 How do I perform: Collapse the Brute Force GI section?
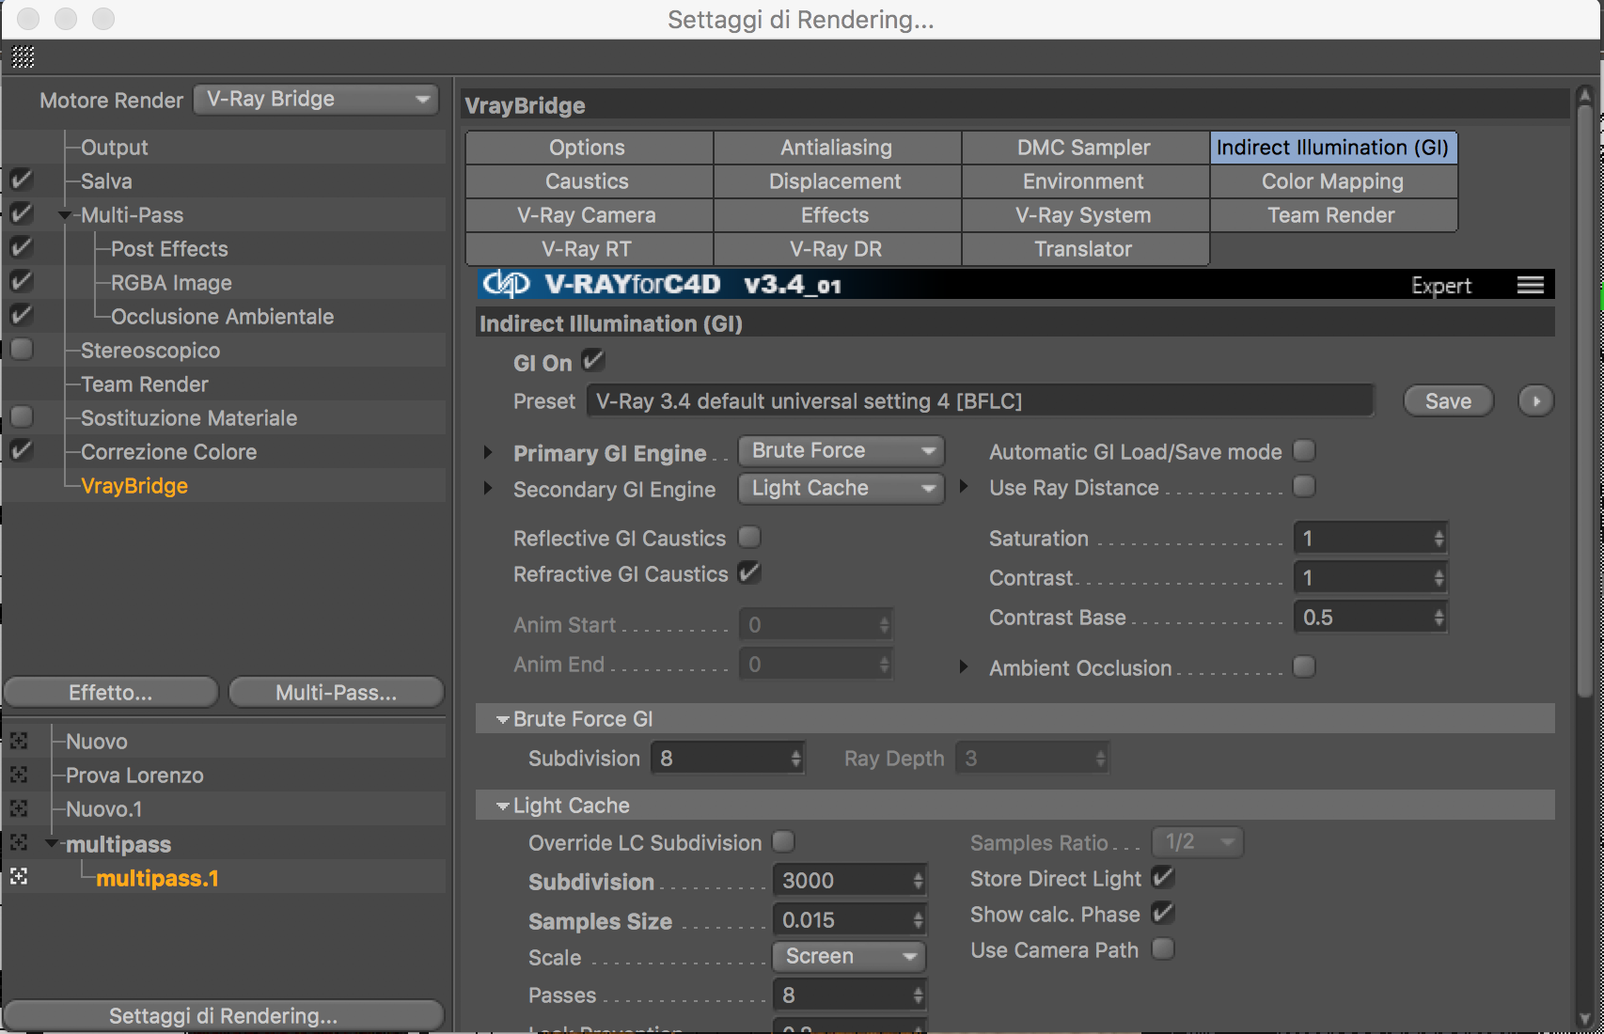click(x=503, y=719)
